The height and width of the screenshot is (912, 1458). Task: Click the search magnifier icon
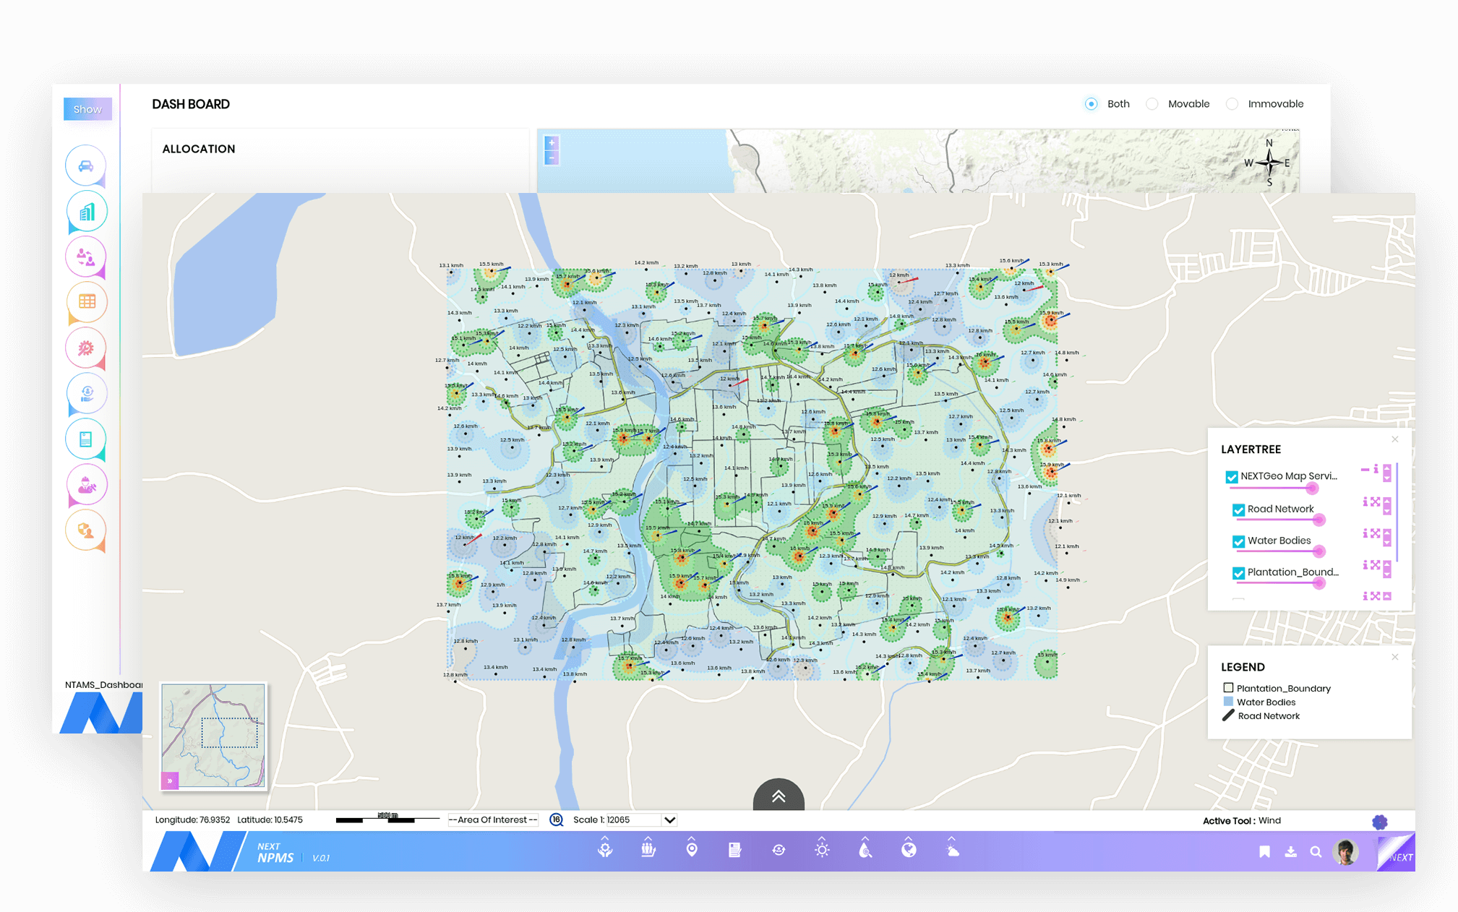1316,852
